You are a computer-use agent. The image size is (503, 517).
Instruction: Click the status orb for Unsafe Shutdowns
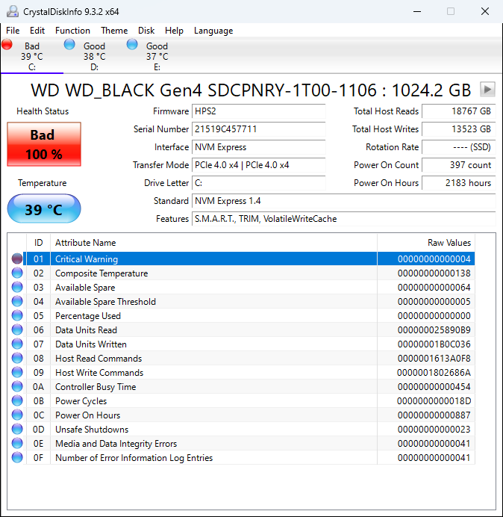[x=17, y=429]
